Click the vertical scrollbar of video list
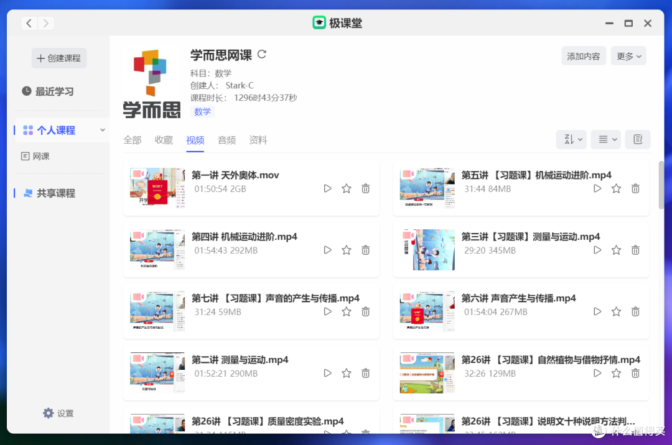This screenshot has height=445, width=672. [661, 185]
